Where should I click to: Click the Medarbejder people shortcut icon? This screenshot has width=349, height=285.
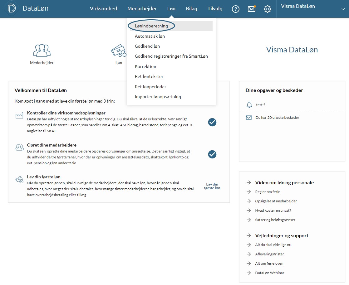click(42, 51)
